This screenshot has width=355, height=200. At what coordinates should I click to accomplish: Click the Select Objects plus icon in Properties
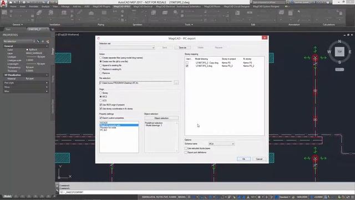(x=43, y=42)
